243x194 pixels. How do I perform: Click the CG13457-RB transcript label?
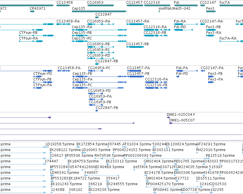pyautogui.click(x=137, y=44)
